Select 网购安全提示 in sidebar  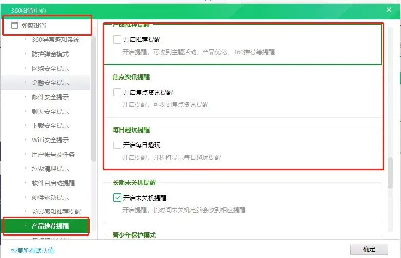click(50, 68)
